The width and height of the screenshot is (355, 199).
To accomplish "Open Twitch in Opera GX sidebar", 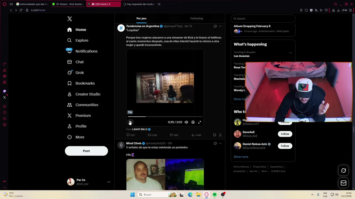I will [4, 91].
